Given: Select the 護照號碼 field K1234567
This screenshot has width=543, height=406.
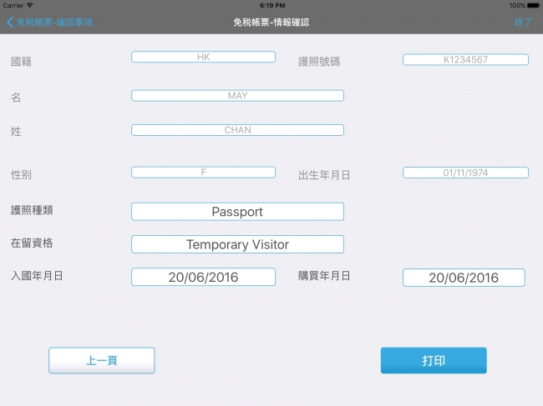Looking at the screenshot, I should tap(465, 59).
